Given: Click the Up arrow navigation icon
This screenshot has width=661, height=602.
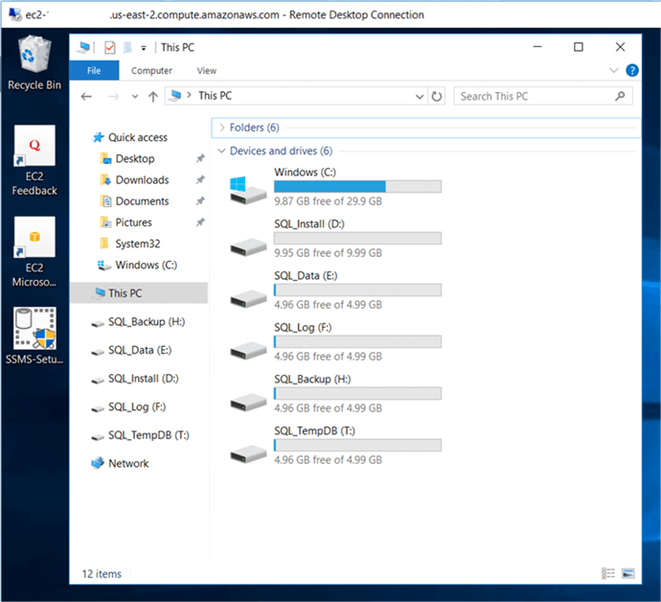Looking at the screenshot, I should point(153,96).
